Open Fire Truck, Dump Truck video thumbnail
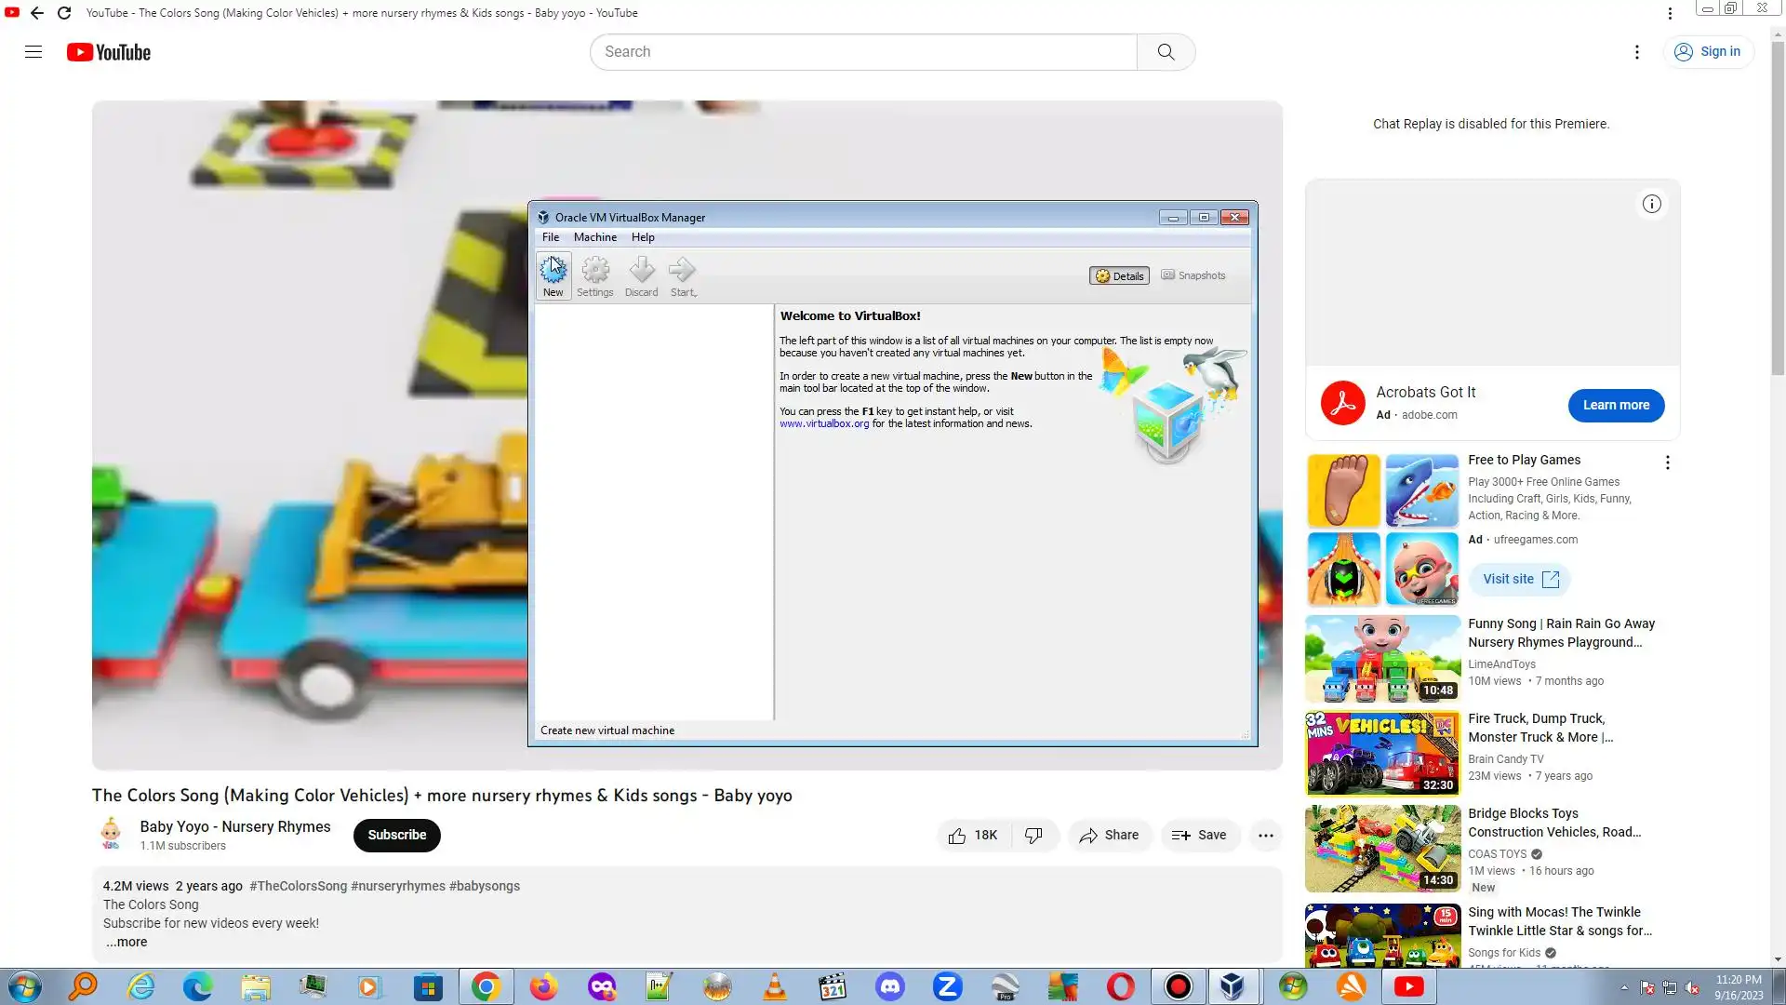Screen dimensions: 1786x1005 pos(1382,754)
